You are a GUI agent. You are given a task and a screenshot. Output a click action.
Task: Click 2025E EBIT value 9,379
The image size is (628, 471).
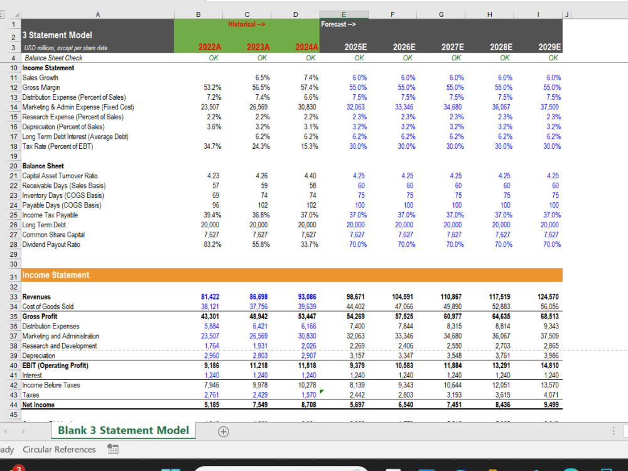pos(357,365)
